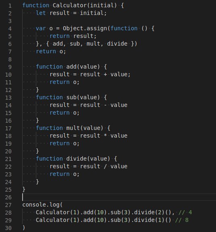Click 'divide' in the object literal on line 6

[117, 44]
